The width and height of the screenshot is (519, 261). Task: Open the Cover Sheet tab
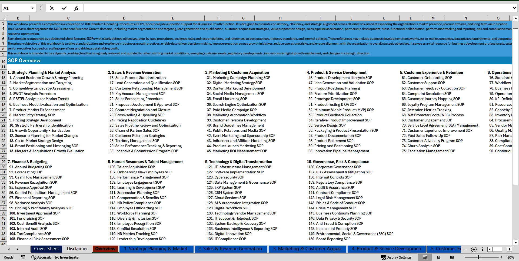tap(46, 249)
